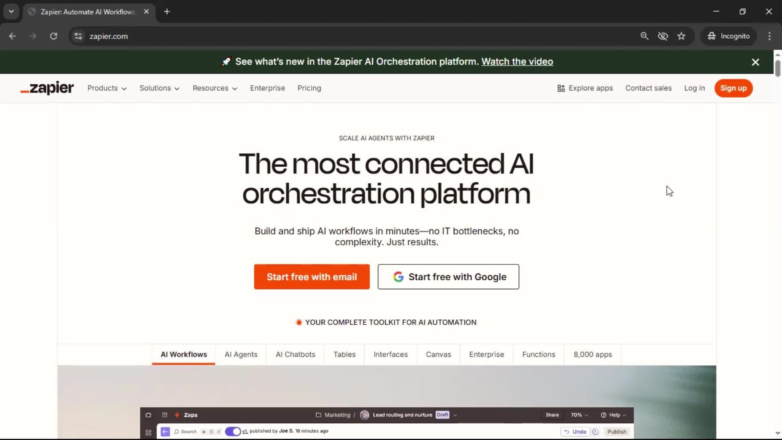782x440 pixels.
Task: Select the AI Workflows tab
Action: pos(184,354)
